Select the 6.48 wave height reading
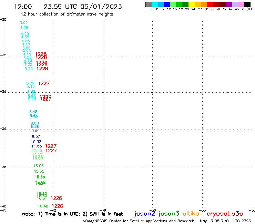Viewport: 255px width, 224px height. [33, 112]
